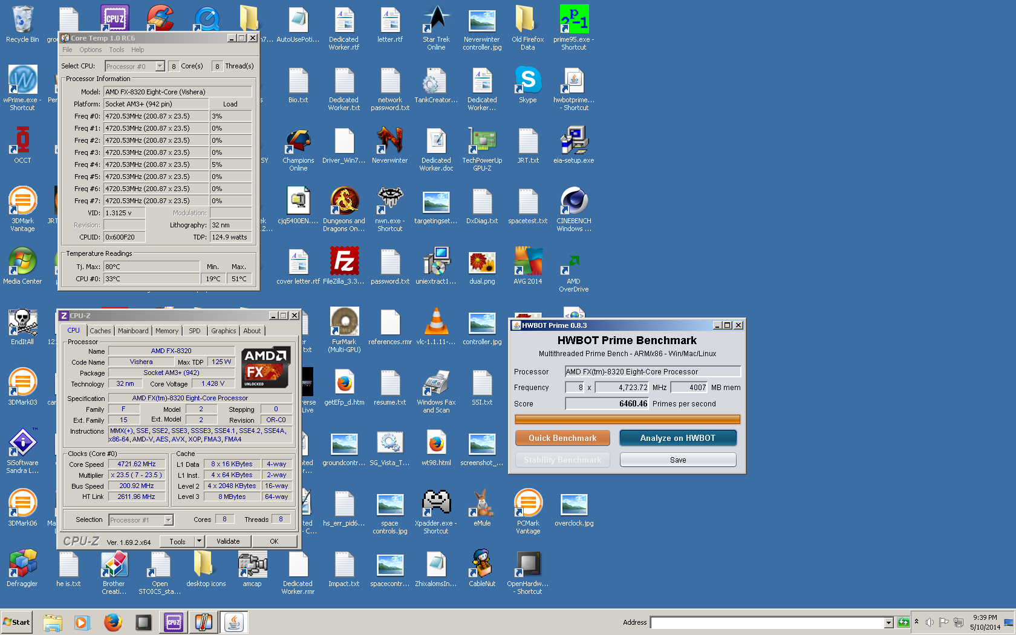Launch Dungeons and Dragons Online icon
The image size is (1016, 635).
344,209
